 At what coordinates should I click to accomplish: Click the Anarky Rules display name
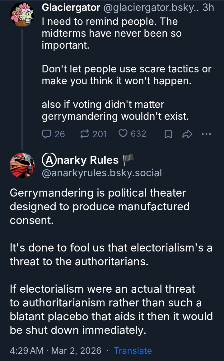coord(80,160)
